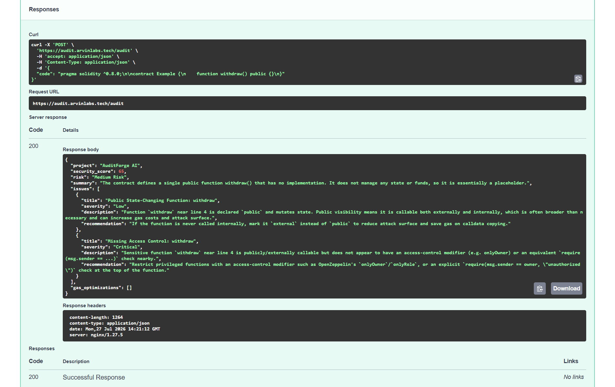Click the gas_optimizations key in response
Screen dimensions: 615x387
click(96, 288)
